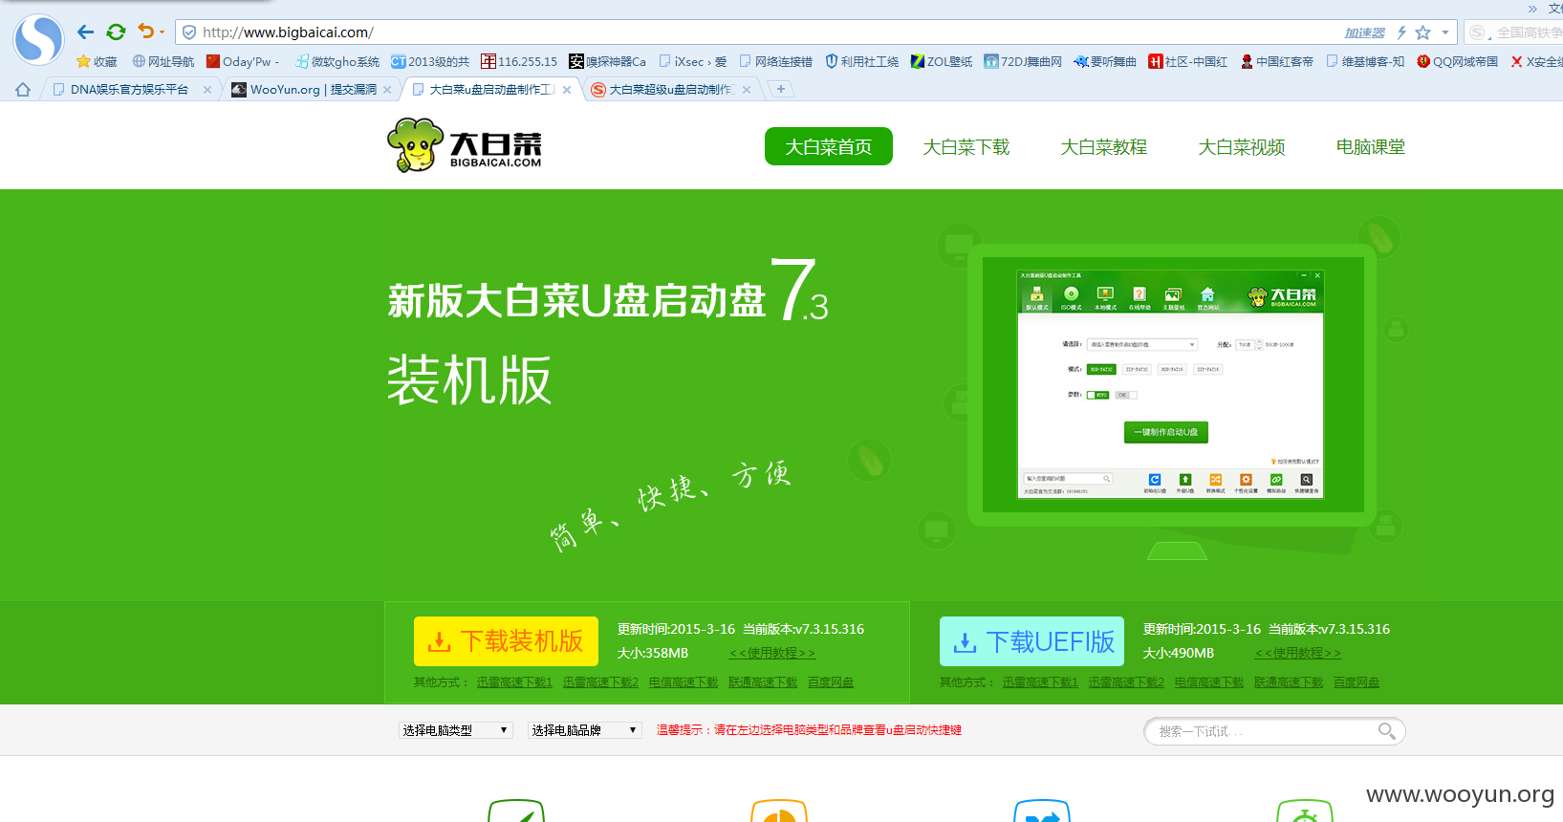Switch to 大白菜超级u盘启动制作 tab
The image size is (1563, 822).
[671, 89]
